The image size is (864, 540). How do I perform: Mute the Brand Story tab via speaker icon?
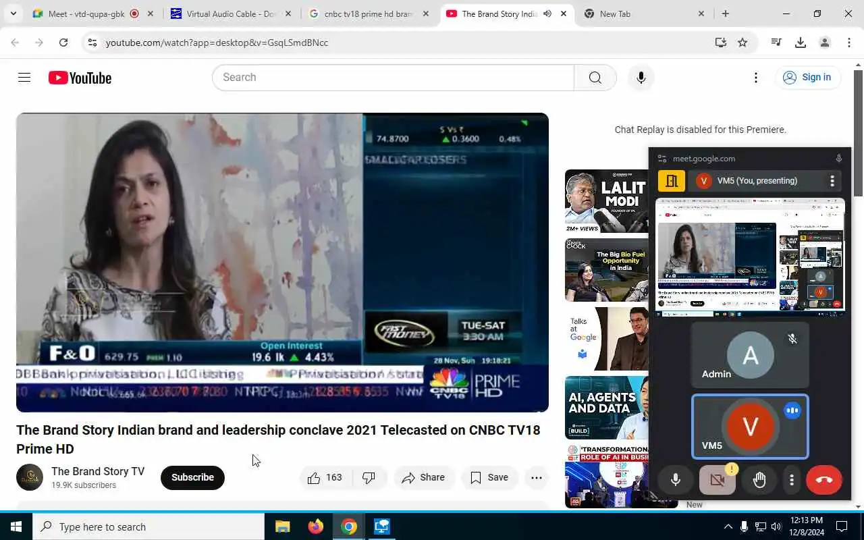[x=547, y=13]
